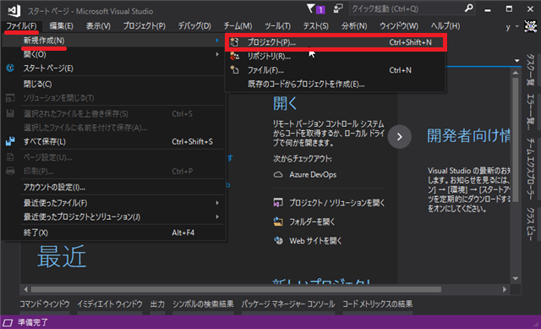Click the round next arrow button
The image size is (541, 329).
[x=399, y=137]
